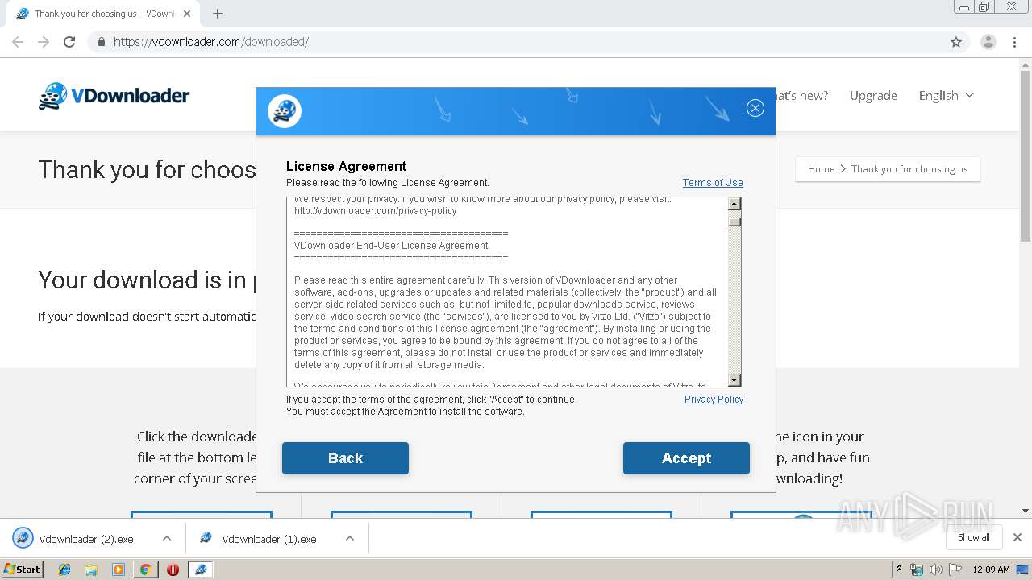Launch Internet Explorer from the taskbar

click(64, 570)
